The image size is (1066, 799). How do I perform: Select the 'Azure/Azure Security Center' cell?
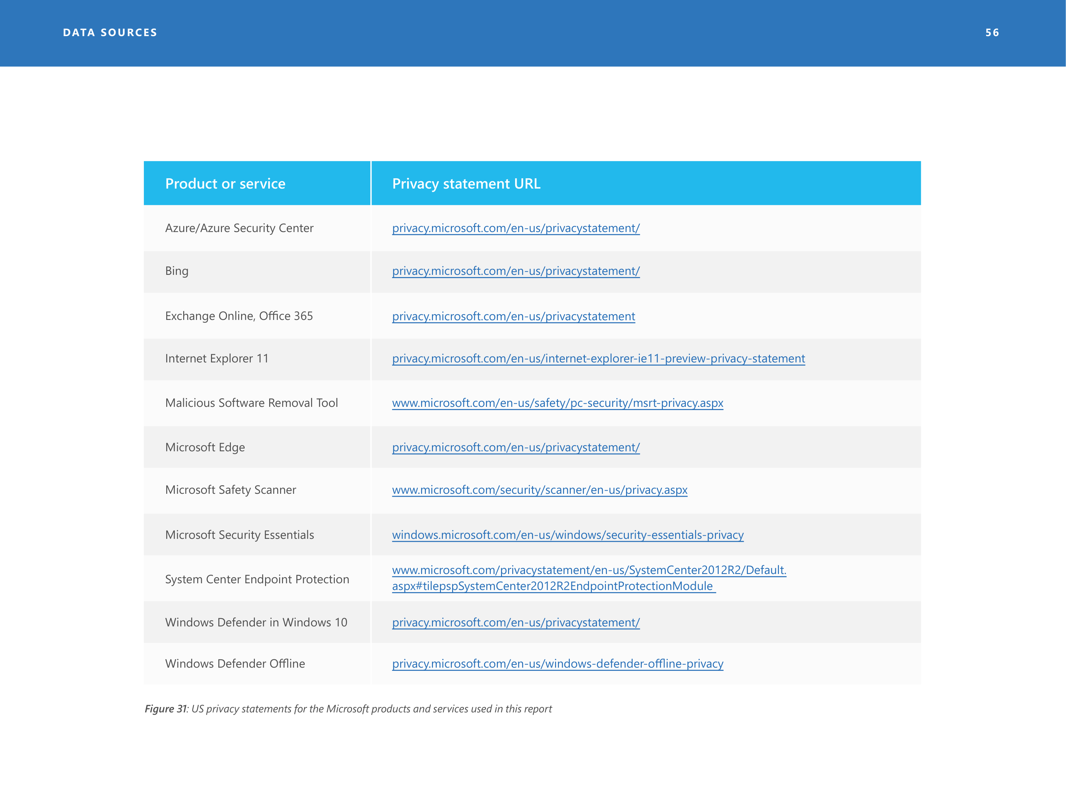click(x=257, y=228)
